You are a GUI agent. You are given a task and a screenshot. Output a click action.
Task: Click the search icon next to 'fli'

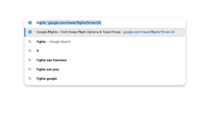pyautogui.click(x=30, y=51)
